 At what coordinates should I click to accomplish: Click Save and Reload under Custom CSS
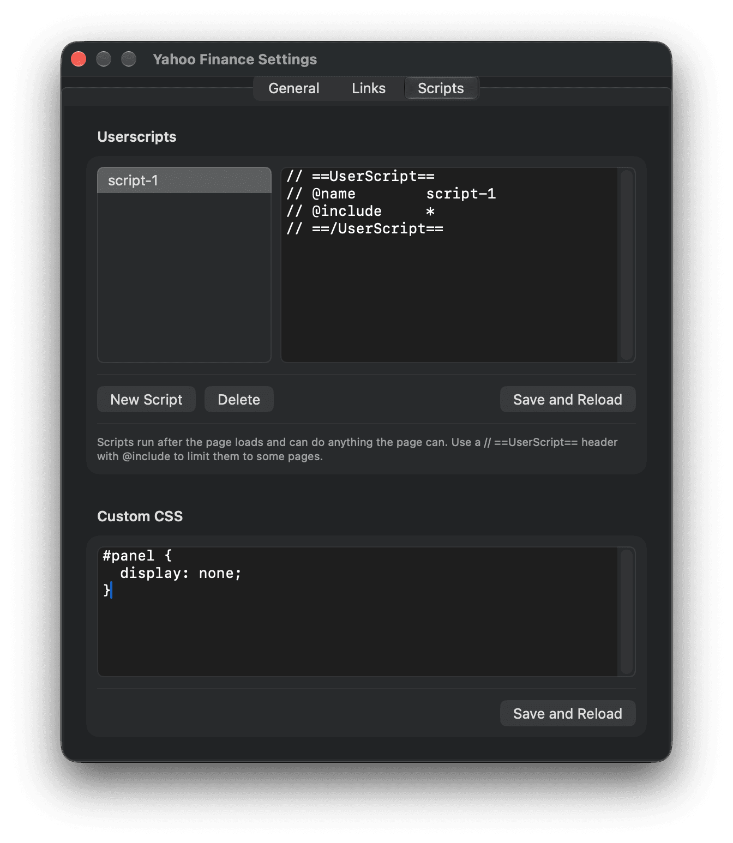(x=568, y=714)
